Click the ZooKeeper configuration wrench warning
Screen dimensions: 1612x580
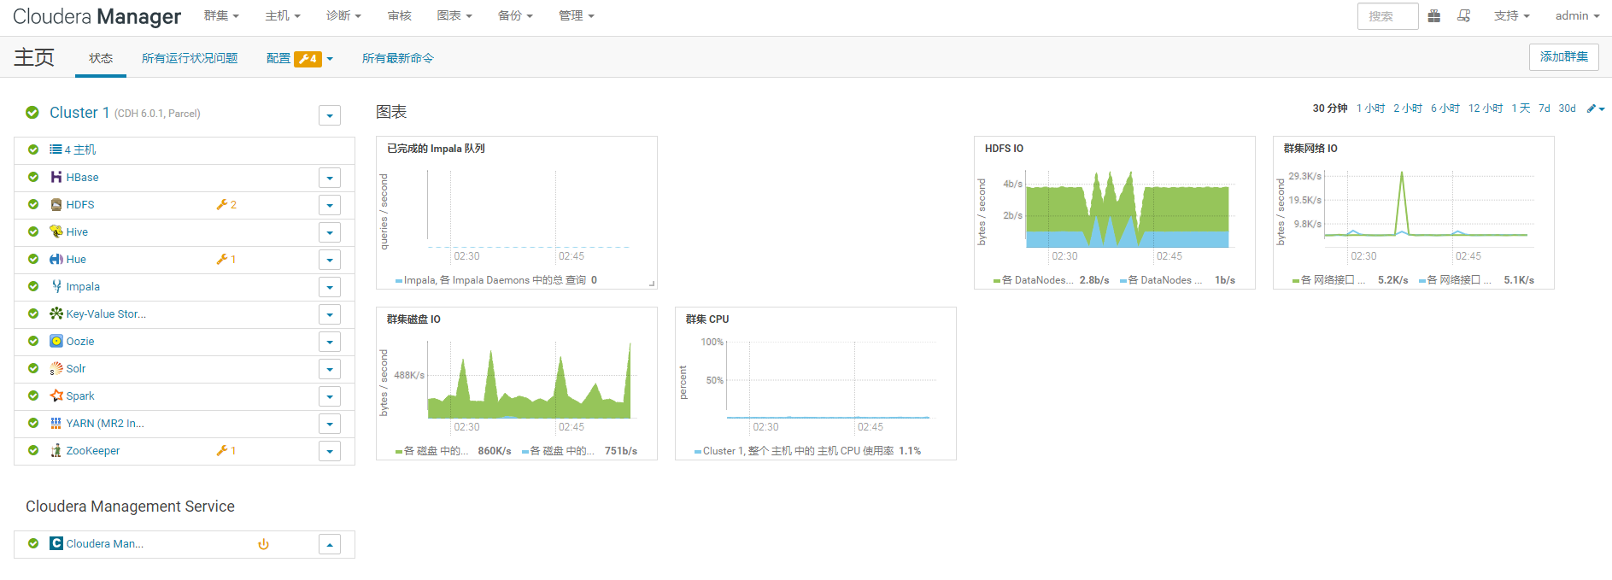coord(226,450)
